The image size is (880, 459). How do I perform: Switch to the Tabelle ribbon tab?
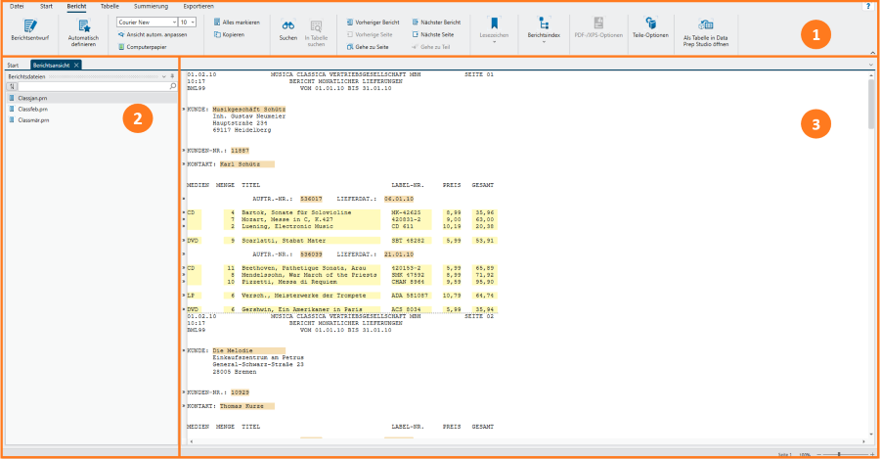point(110,6)
